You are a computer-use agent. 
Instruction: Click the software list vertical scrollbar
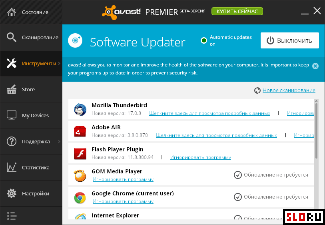point(316,131)
